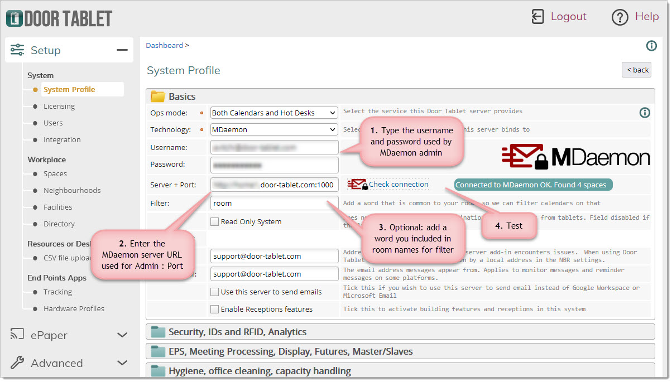Click the info icon in Ops mode row
672x382 pixels.
click(645, 113)
